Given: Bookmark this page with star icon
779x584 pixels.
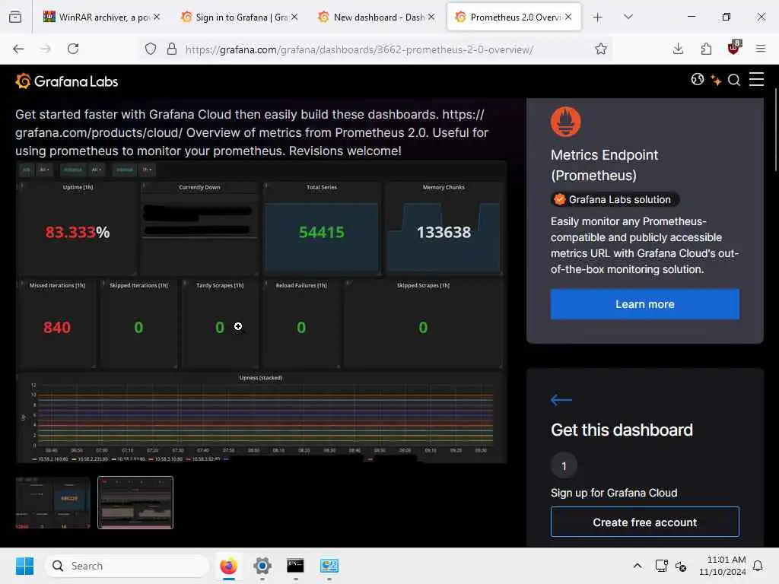Looking at the screenshot, I should tap(601, 49).
